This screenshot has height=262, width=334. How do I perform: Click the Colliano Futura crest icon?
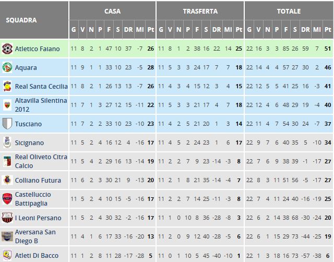(7, 180)
